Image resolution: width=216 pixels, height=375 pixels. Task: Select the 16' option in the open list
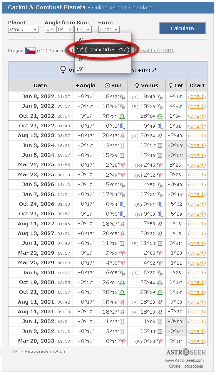pyautogui.click(x=103, y=40)
